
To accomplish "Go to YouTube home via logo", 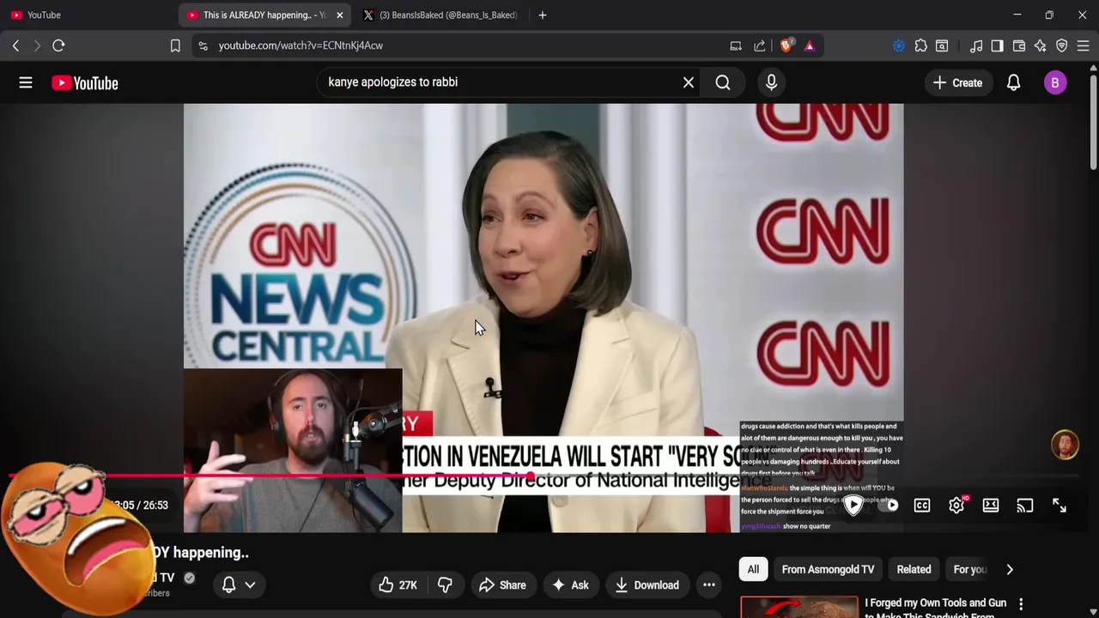I will 84,83.
